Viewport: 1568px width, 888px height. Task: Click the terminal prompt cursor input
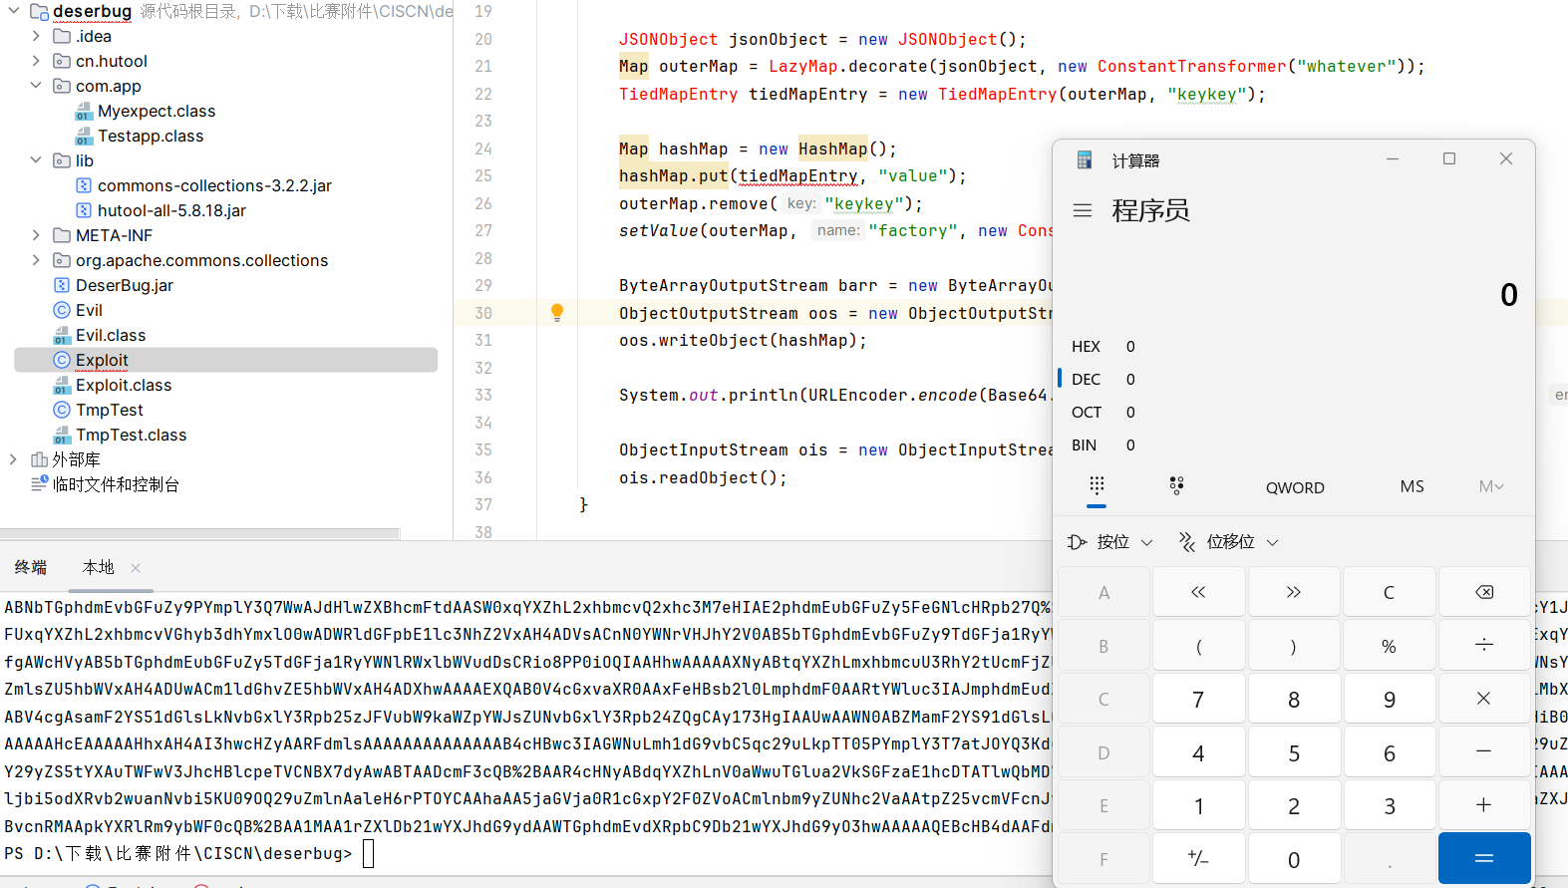pyautogui.click(x=368, y=854)
